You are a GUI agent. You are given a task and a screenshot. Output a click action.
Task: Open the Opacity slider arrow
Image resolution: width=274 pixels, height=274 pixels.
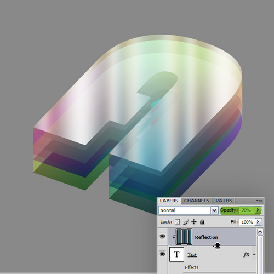[x=258, y=210]
